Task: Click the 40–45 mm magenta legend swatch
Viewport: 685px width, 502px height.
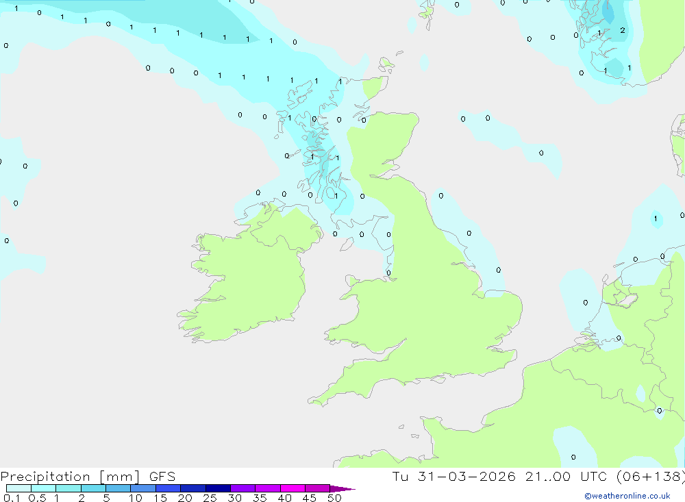Action: pyautogui.click(x=292, y=488)
